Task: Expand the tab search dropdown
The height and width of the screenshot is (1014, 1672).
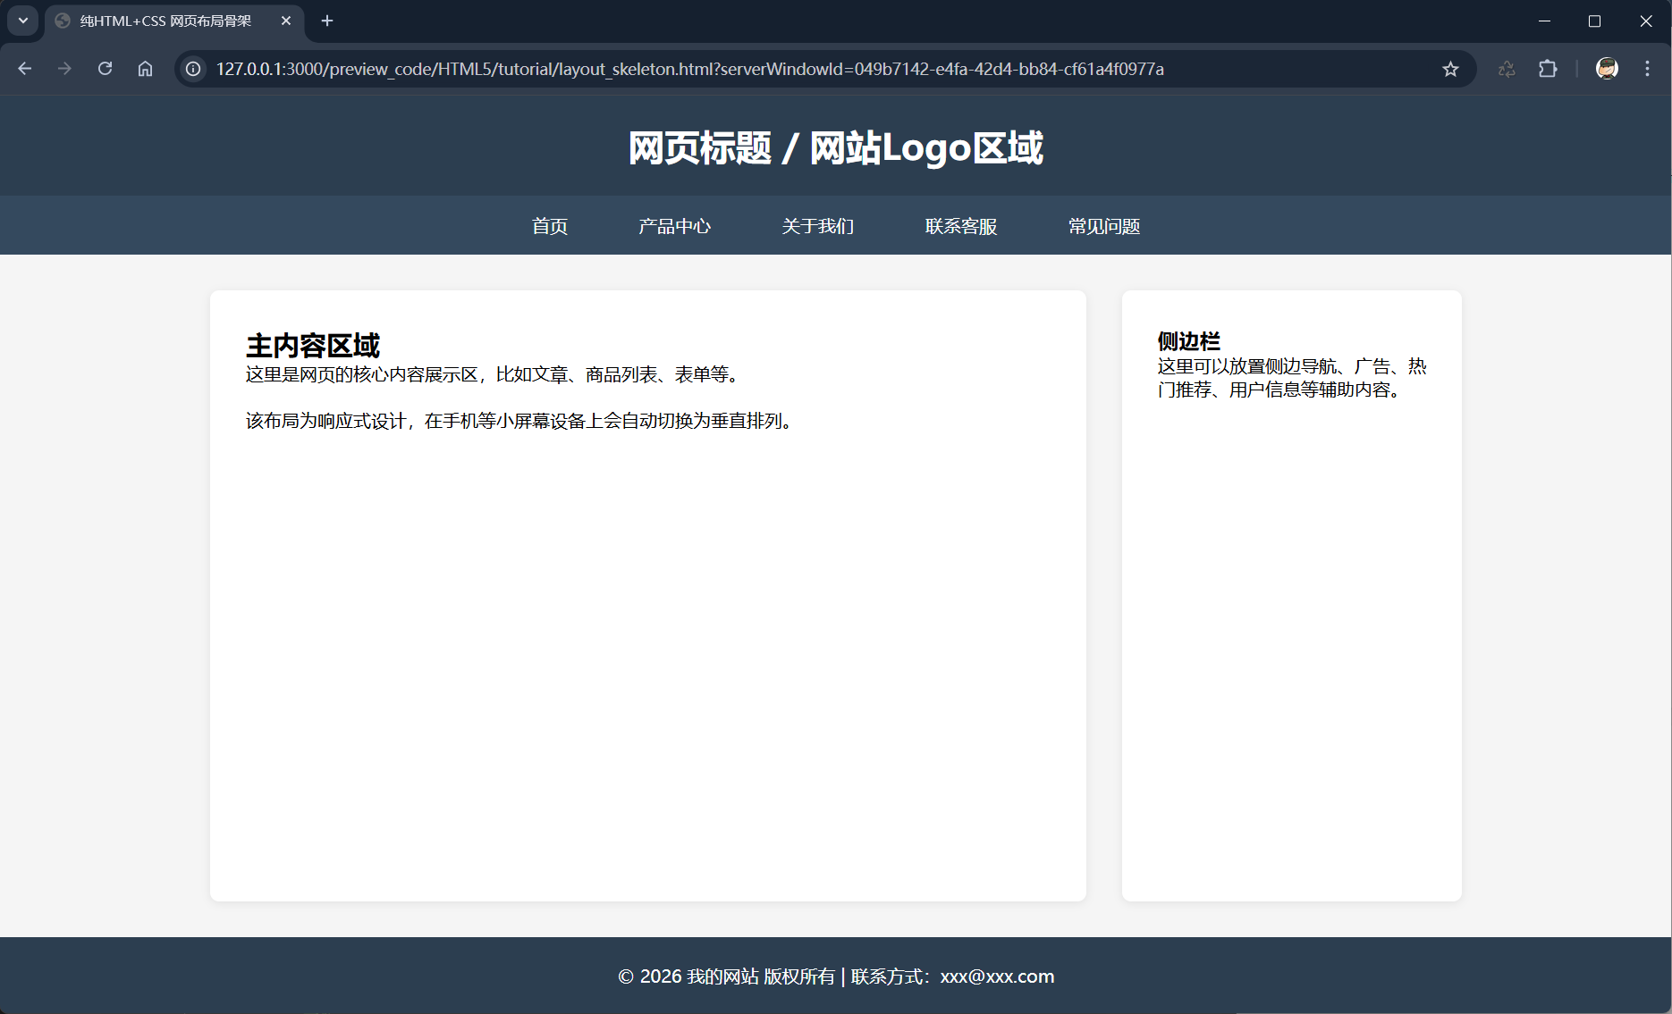Action: click(23, 21)
